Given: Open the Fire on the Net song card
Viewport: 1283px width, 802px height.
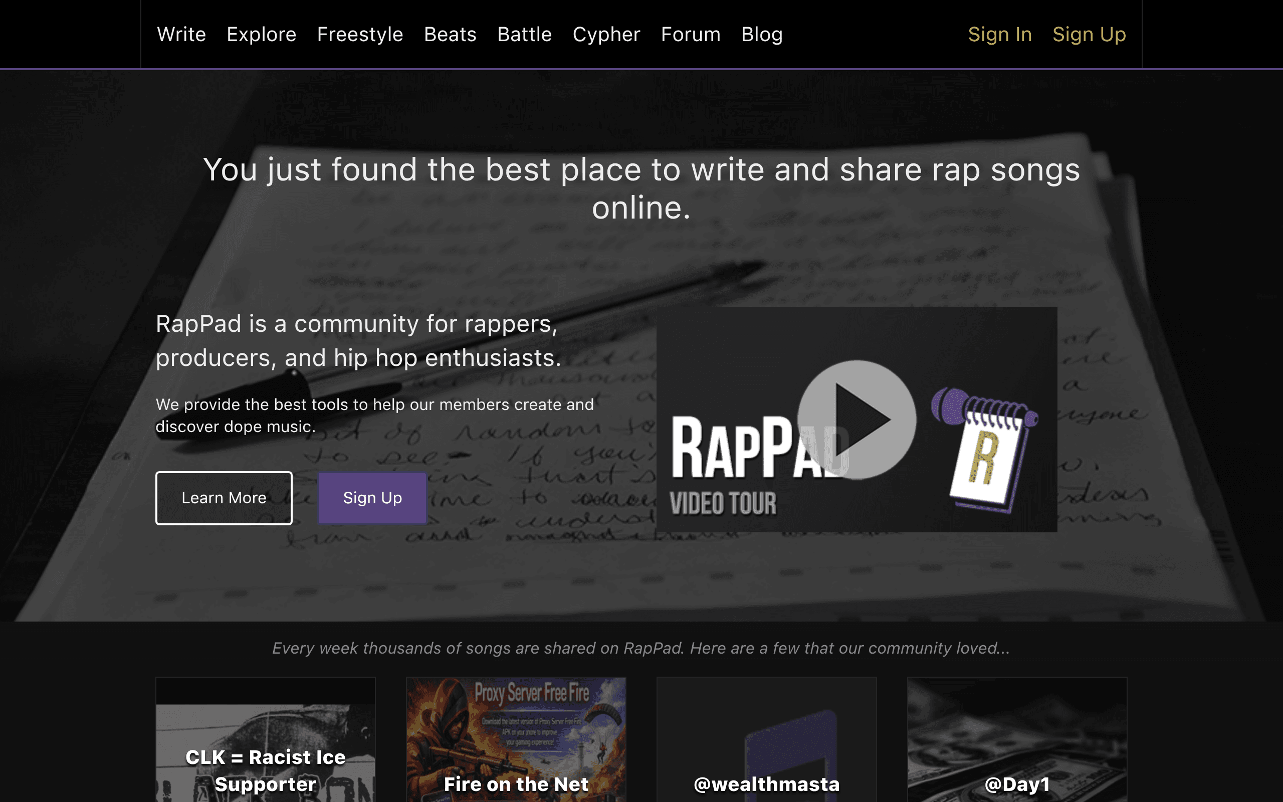Looking at the screenshot, I should (516, 739).
